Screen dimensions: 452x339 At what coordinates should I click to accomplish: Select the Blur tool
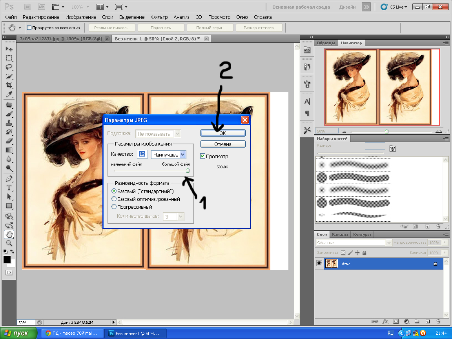pos(9,159)
